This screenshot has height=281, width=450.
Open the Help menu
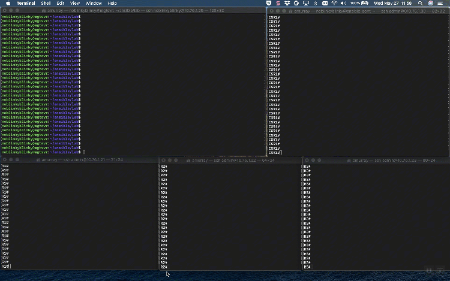point(112,3)
